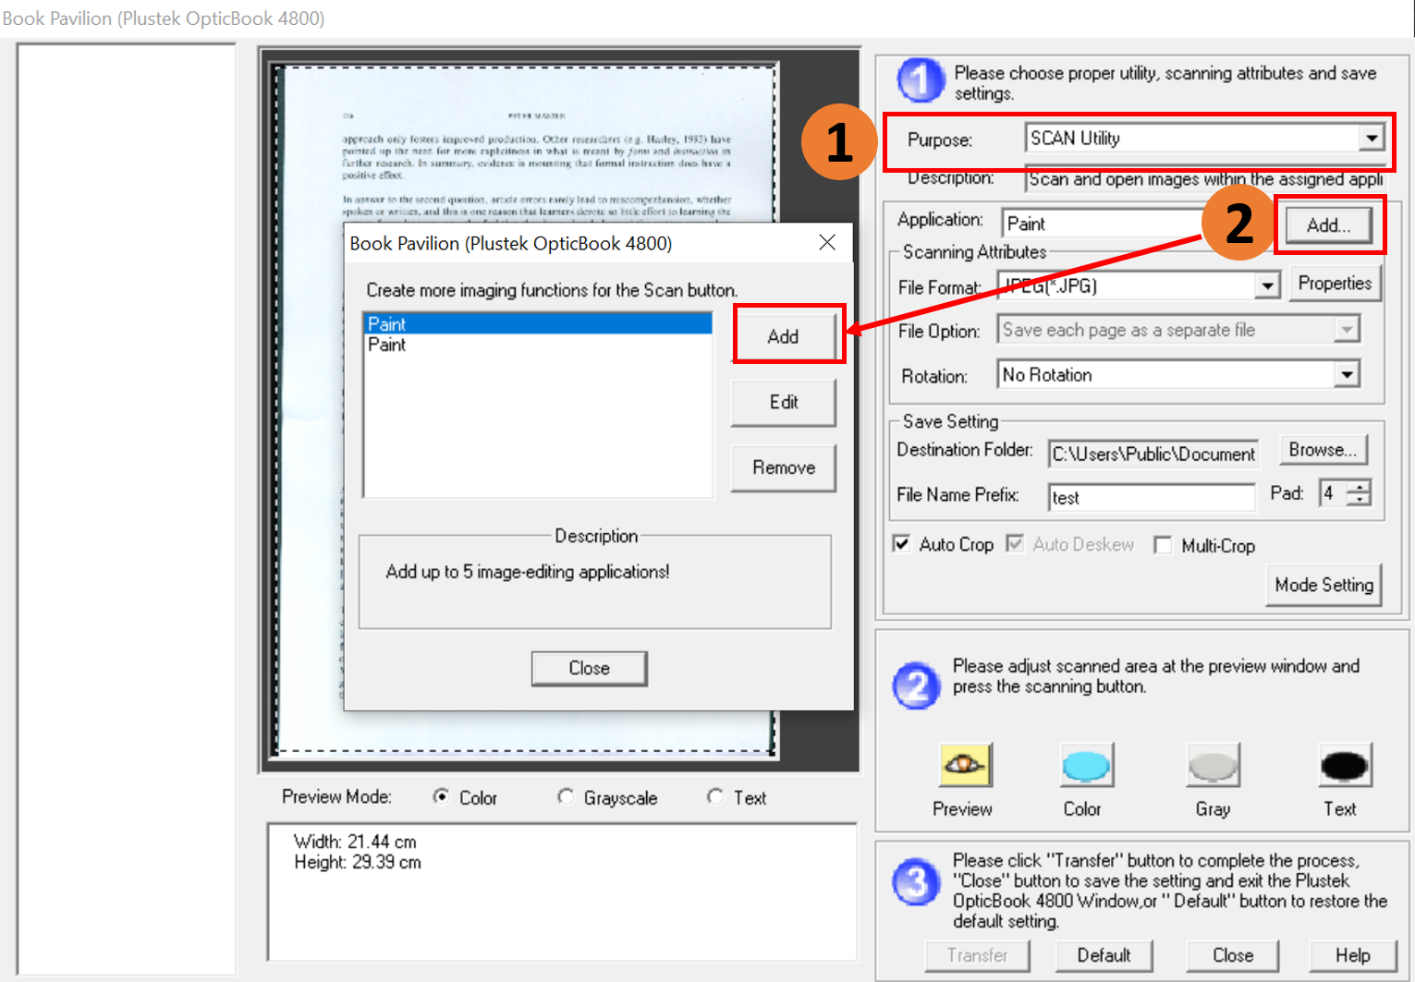Open the Rotation dropdown

[1347, 375]
